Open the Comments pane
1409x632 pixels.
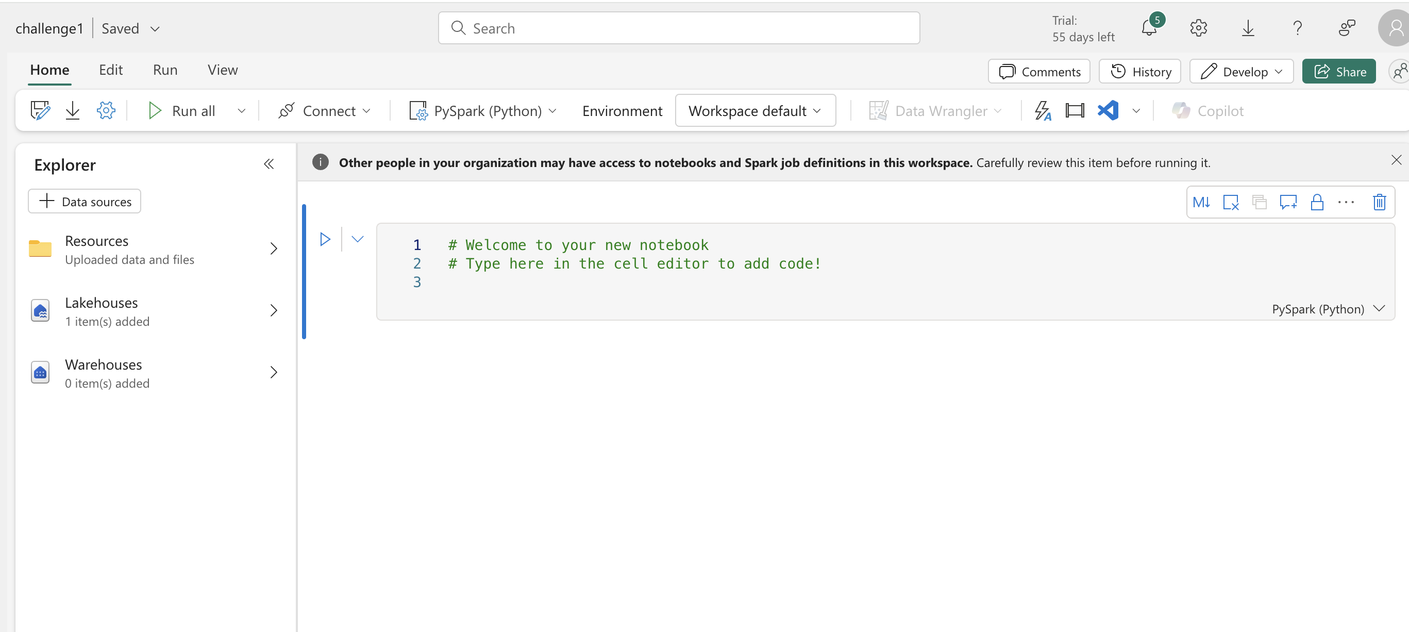[x=1038, y=72]
